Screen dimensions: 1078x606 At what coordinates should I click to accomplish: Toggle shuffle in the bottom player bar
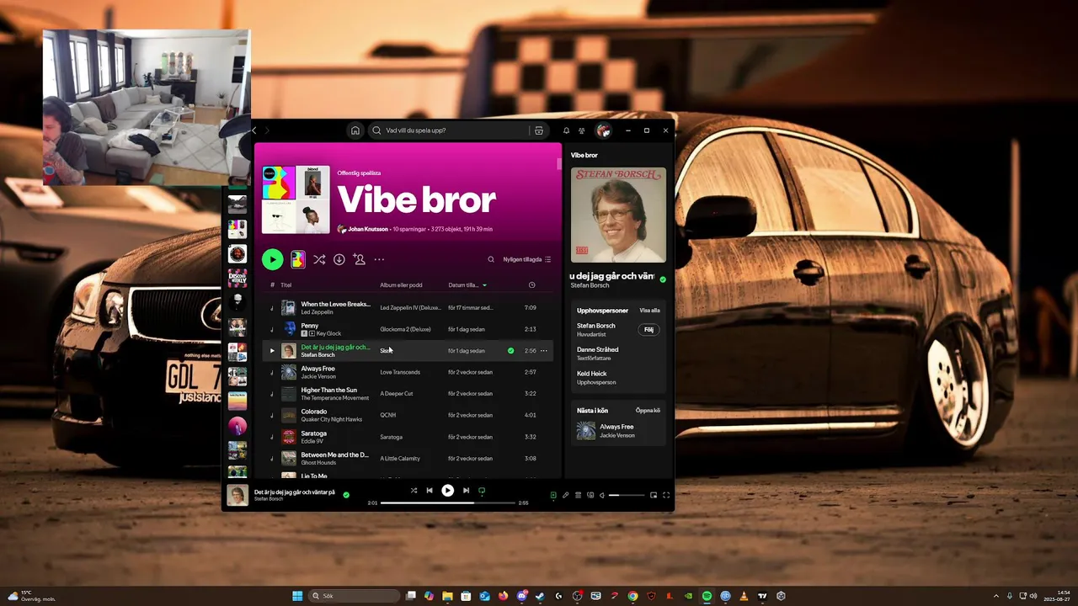pyautogui.click(x=414, y=491)
